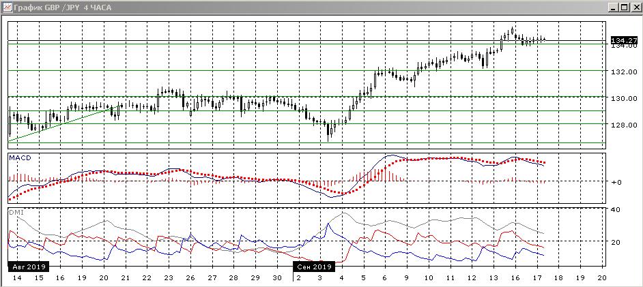Close the GBP/JPY chart window
The height and width of the screenshot is (287, 643).
tap(635, 7)
